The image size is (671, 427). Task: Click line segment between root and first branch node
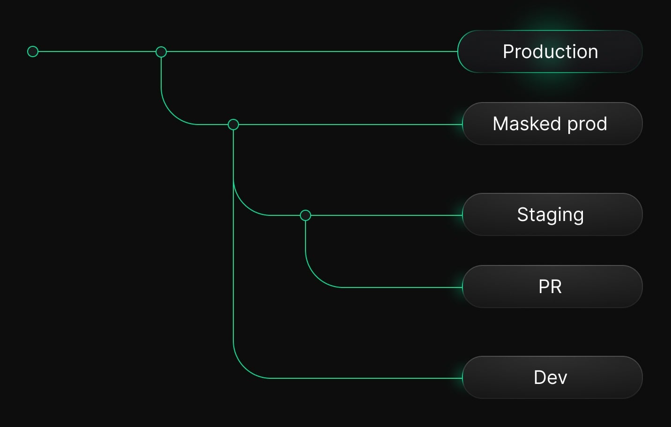click(97, 52)
